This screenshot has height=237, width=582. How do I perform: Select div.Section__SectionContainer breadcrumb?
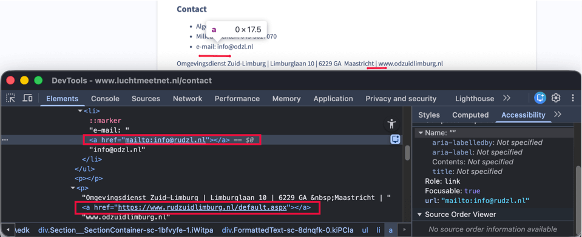click(126, 230)
